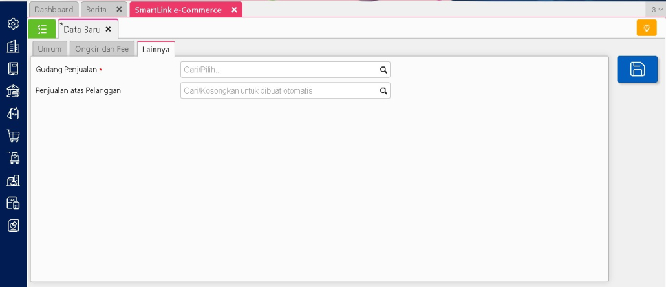Switch to the Umum tab

pos(50,49)
